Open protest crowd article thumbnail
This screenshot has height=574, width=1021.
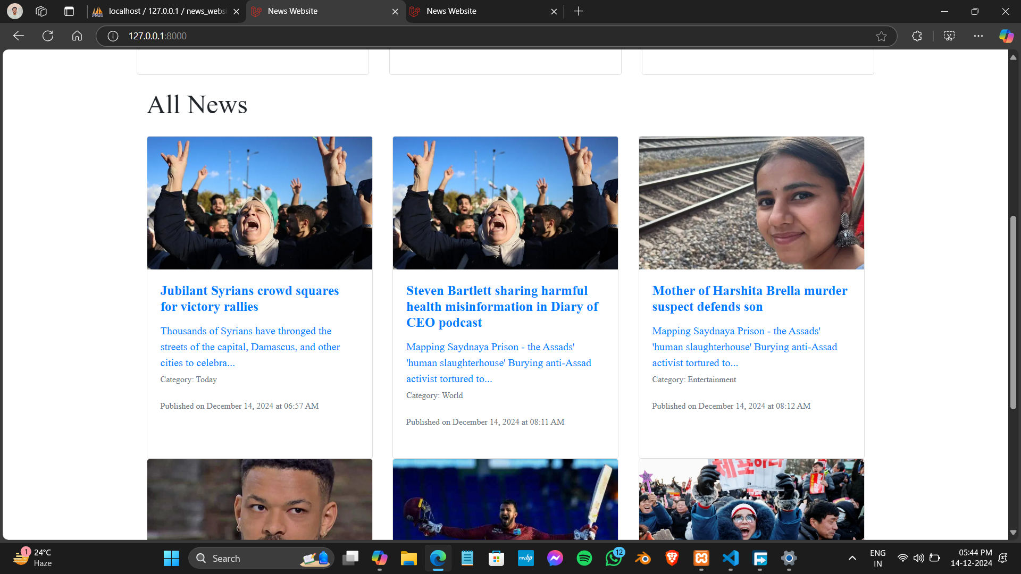point(751,500)
